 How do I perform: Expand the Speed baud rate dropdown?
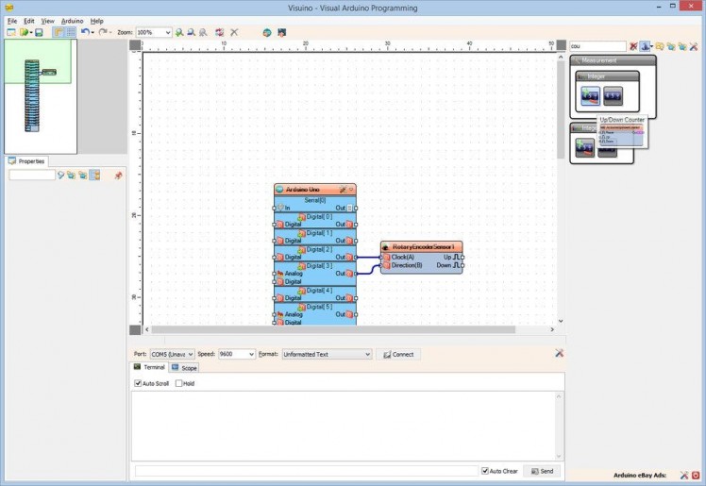pyautogui.click(x=250, y=355)
